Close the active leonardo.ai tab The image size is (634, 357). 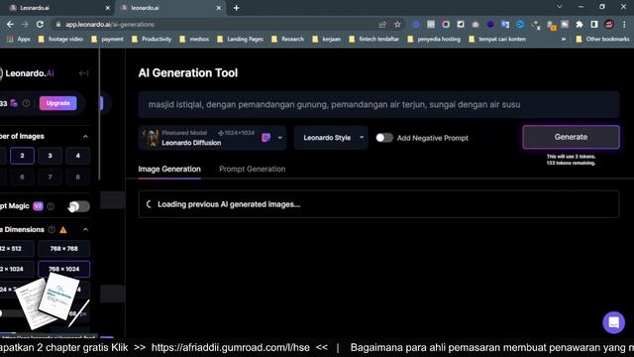(218, 8)
